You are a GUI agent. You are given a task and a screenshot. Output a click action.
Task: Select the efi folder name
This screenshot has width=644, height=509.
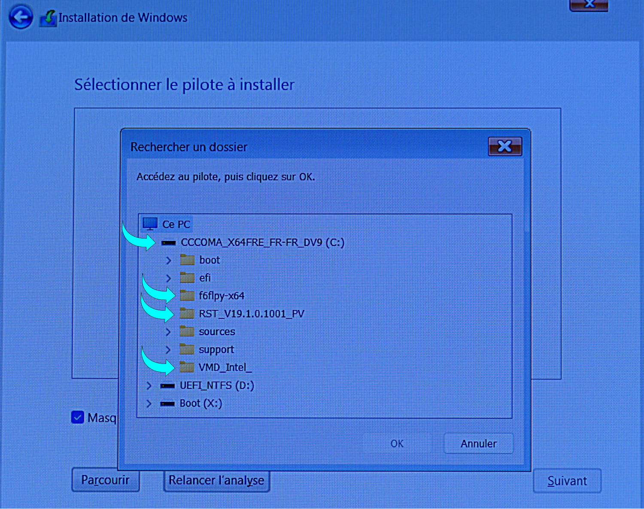(205, 278)
